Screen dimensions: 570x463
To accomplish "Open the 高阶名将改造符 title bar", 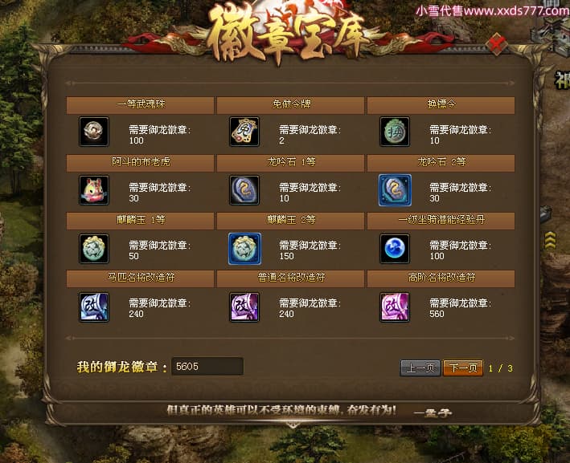I will click(441, 278).
